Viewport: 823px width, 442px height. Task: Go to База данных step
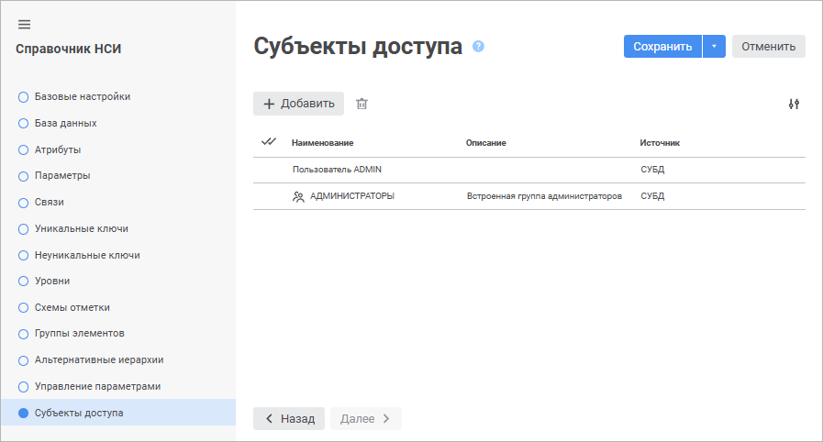click(66, 123)
